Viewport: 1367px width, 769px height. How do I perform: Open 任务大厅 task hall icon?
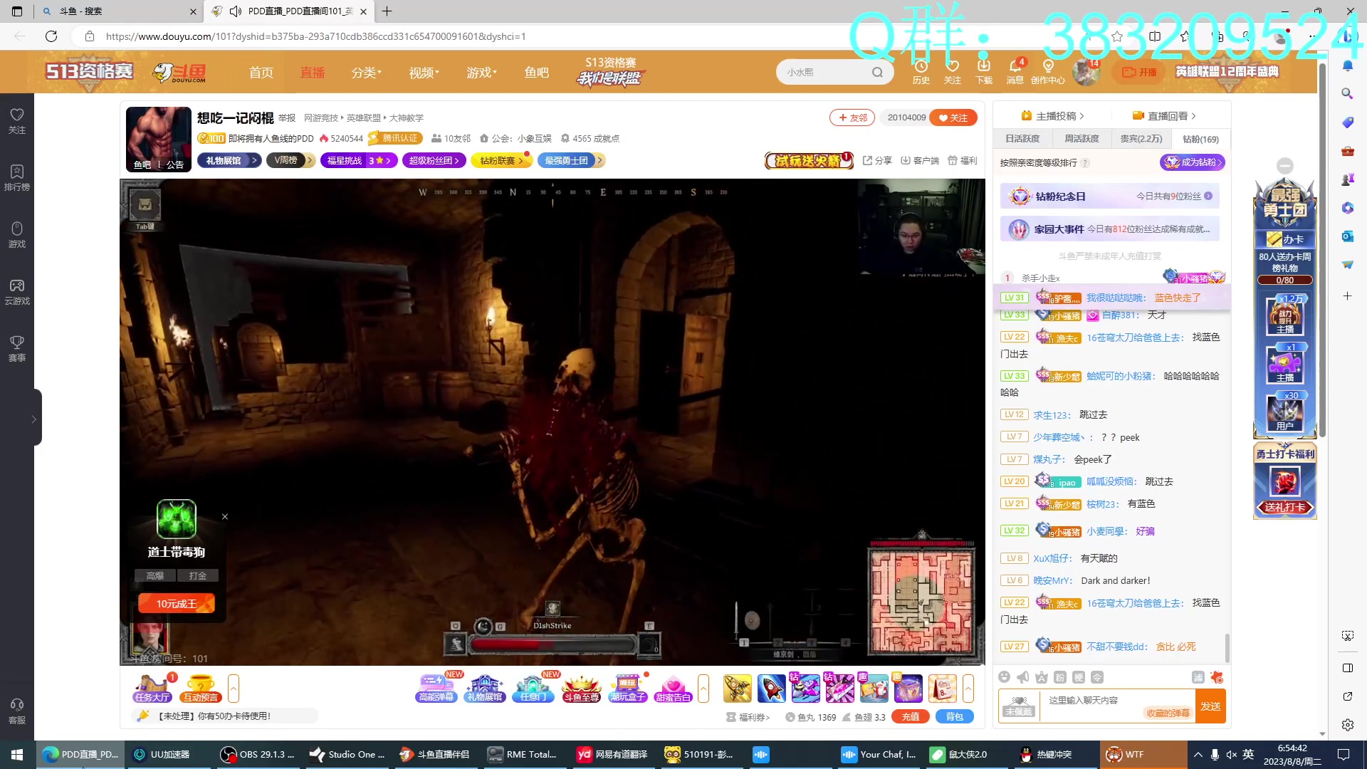tap(152, 688)
